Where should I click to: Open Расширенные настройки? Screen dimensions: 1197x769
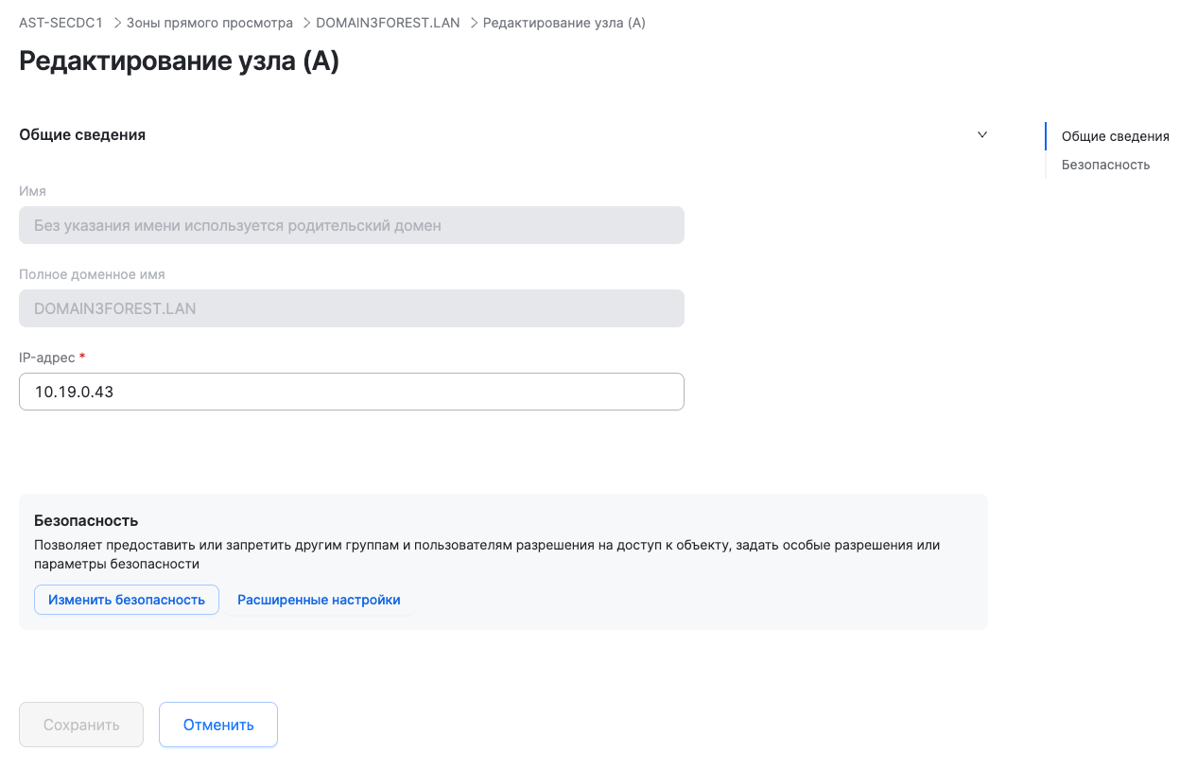click(x=319, y=600)
